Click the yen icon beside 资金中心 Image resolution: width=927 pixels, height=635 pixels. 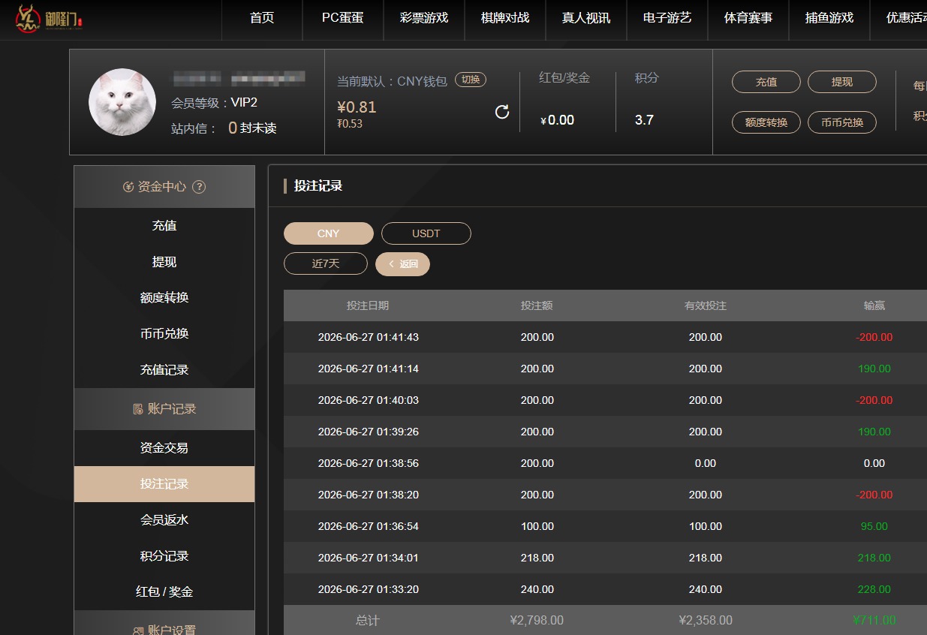[128, 187]
